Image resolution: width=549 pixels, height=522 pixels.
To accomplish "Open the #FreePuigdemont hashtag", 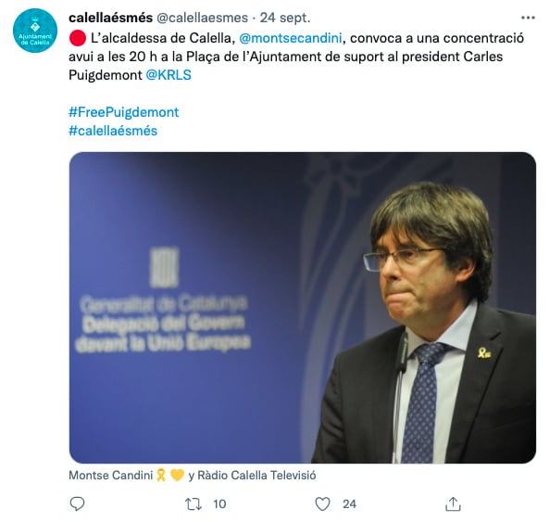I will [124, 112].
